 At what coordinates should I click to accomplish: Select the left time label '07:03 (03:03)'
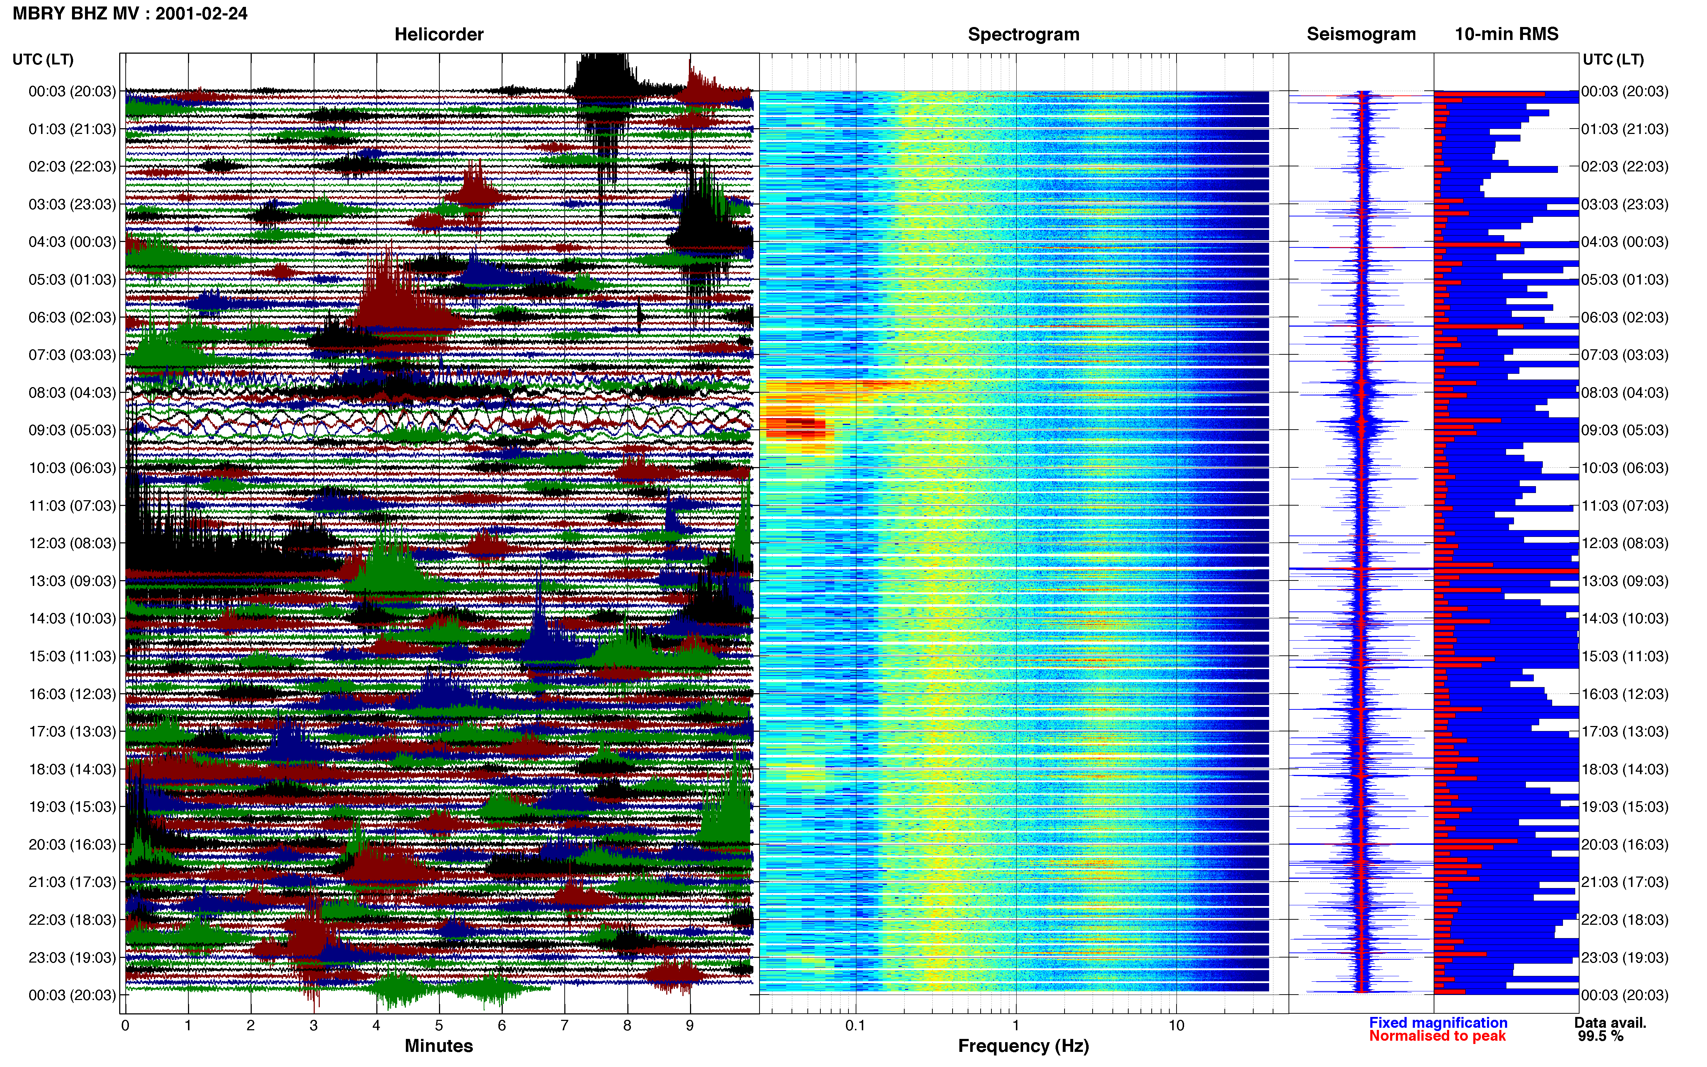pyautogui.click(x=72, y=355)
